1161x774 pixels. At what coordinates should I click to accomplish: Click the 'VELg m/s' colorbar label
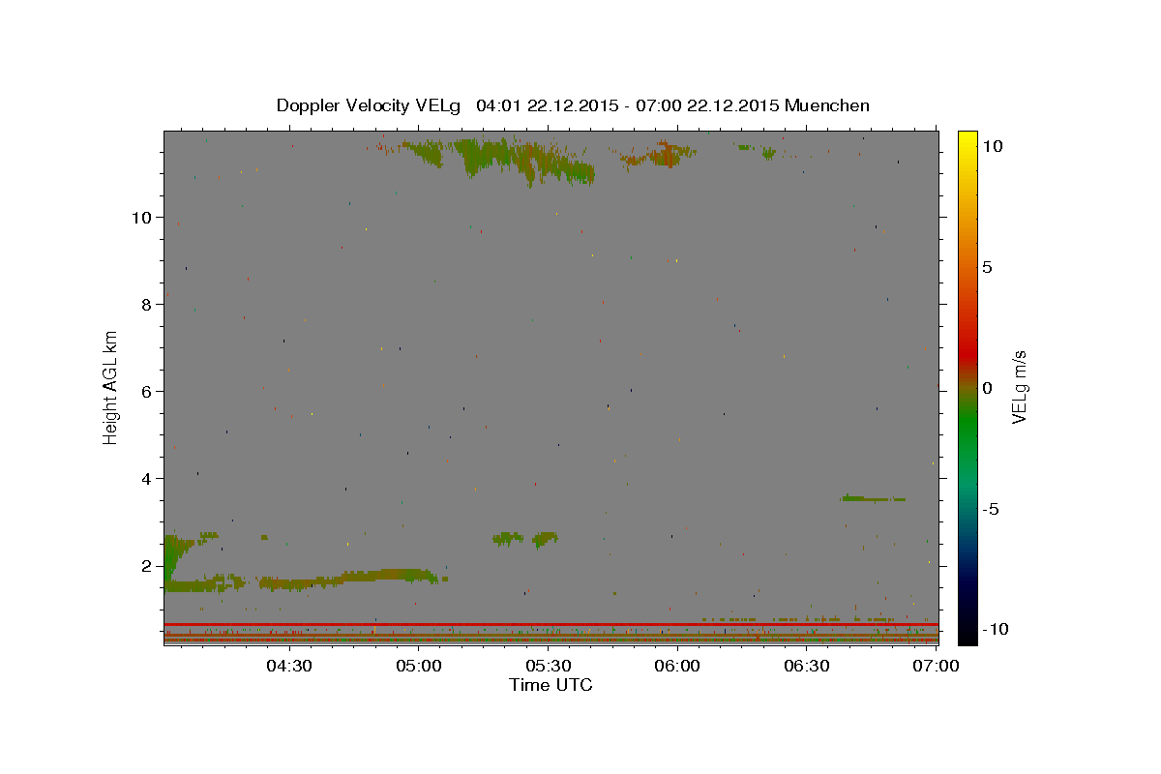tap(1019, 387)
